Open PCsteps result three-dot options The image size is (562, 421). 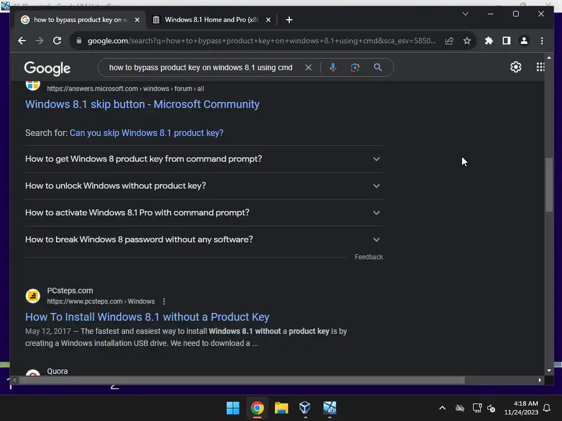pyautogui.click(x=164, y=301)
